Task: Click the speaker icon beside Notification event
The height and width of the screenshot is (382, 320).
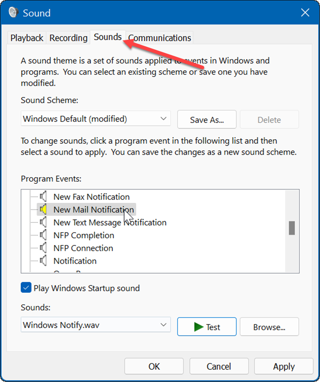Action: click(x=44, y=261)
